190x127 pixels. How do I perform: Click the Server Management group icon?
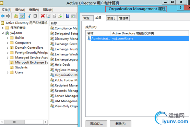click(x=52, y=96)
